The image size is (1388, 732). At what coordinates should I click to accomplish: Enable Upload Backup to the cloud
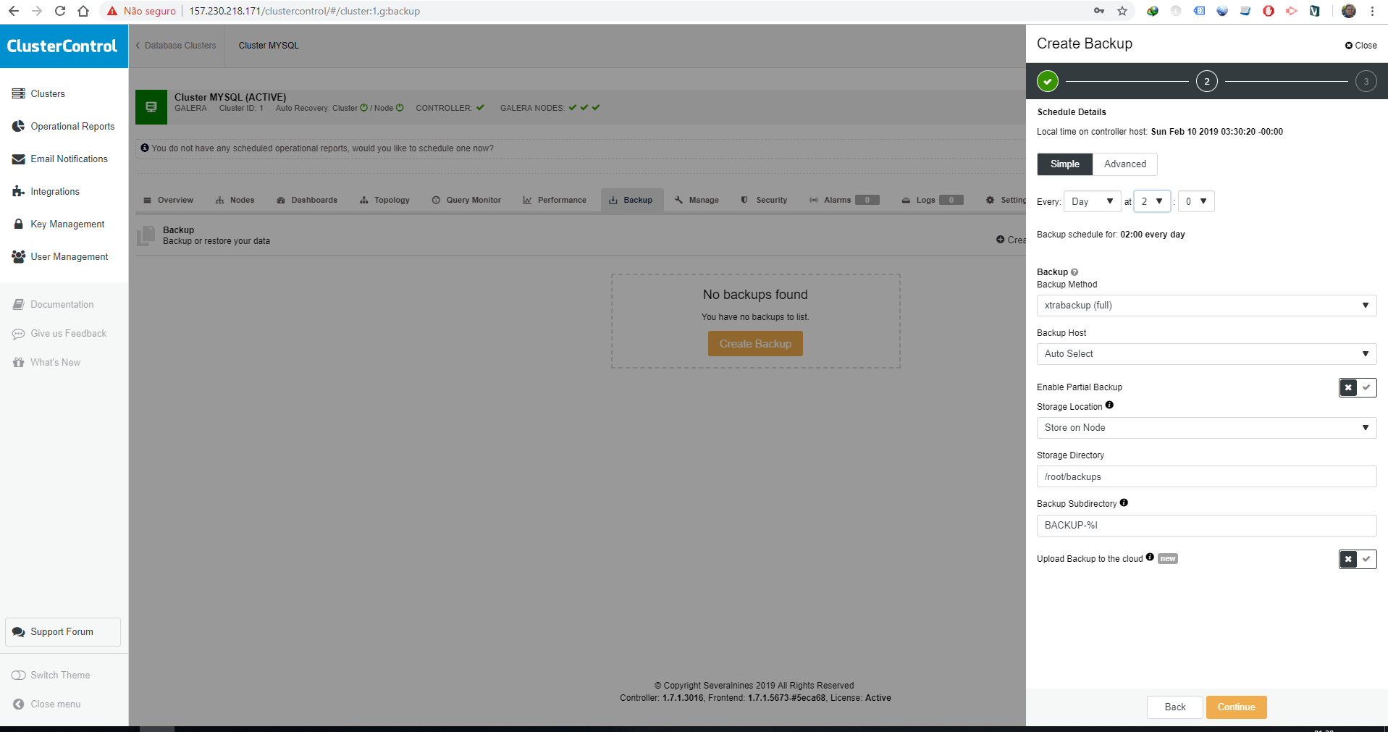[1367, 559]
